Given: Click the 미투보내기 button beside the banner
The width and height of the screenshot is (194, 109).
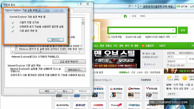Looking at the screenshot, I should coord(150,65).
